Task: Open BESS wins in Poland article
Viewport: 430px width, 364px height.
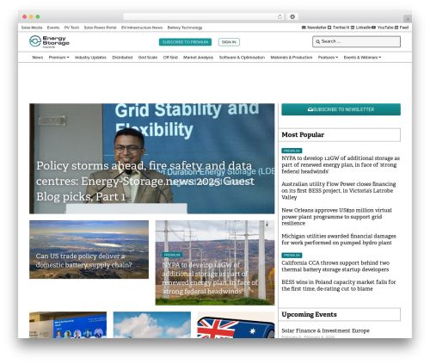Action: [x=339, y=286]
